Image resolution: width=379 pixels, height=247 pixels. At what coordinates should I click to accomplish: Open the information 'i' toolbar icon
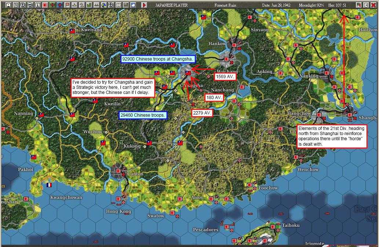point(37,5)
